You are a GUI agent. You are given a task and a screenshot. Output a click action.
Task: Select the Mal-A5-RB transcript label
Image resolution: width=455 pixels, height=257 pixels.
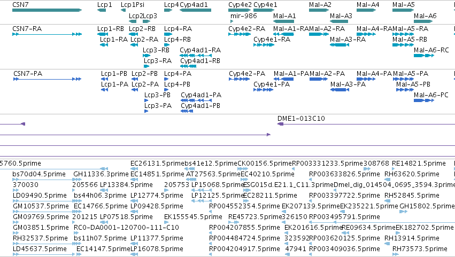click(410, 40)
